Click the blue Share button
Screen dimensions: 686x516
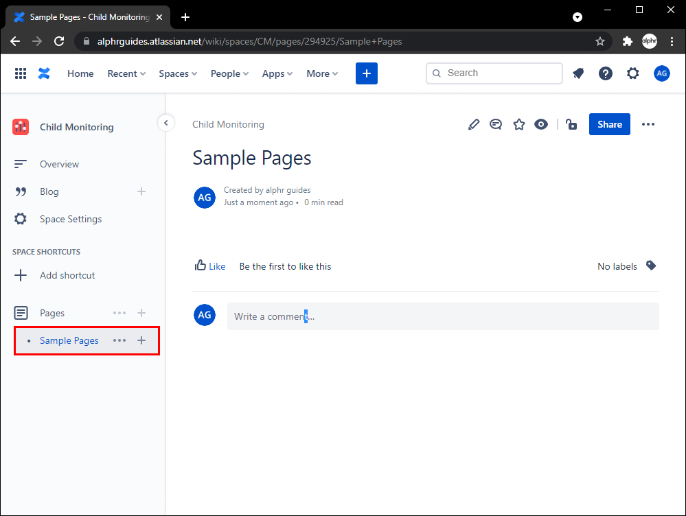pyautogui.click(x=609, y=124)
